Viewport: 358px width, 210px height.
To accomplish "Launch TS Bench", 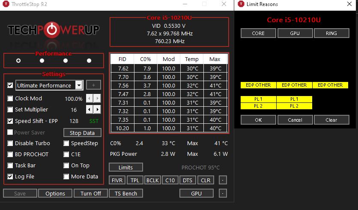I will (x=126, y=193).
